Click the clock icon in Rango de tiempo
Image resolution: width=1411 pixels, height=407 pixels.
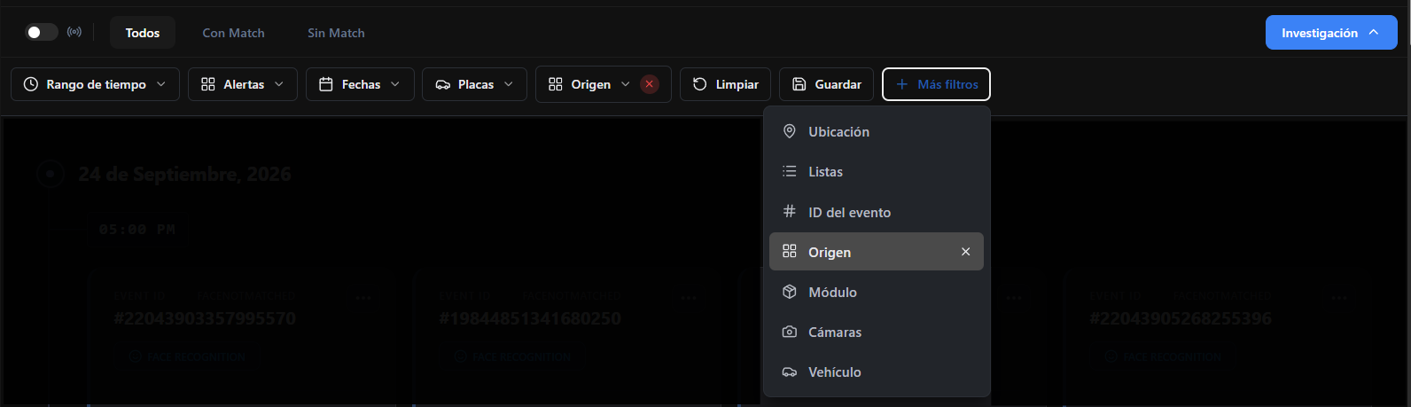coord(31,84)
